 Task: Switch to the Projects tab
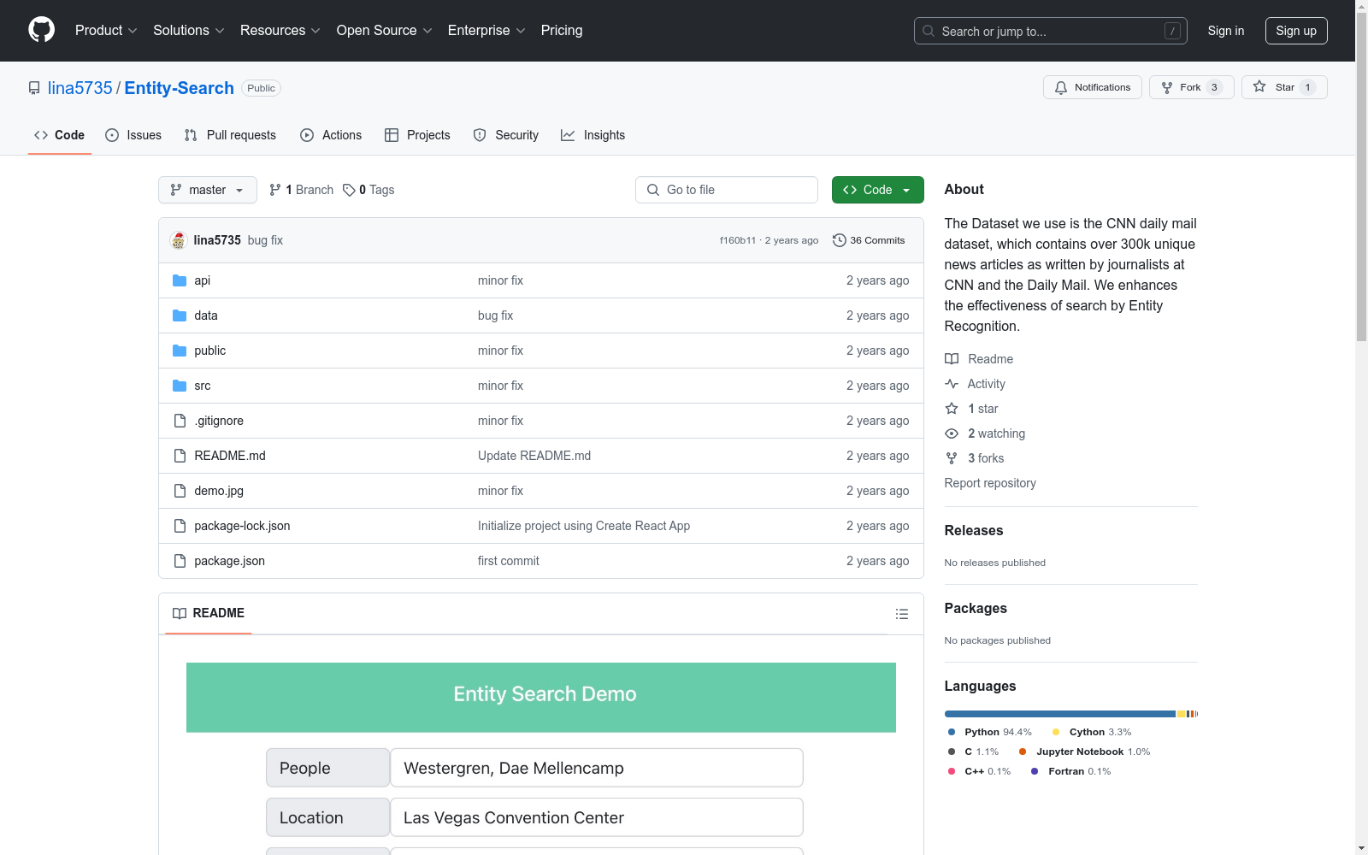point(417,135)
